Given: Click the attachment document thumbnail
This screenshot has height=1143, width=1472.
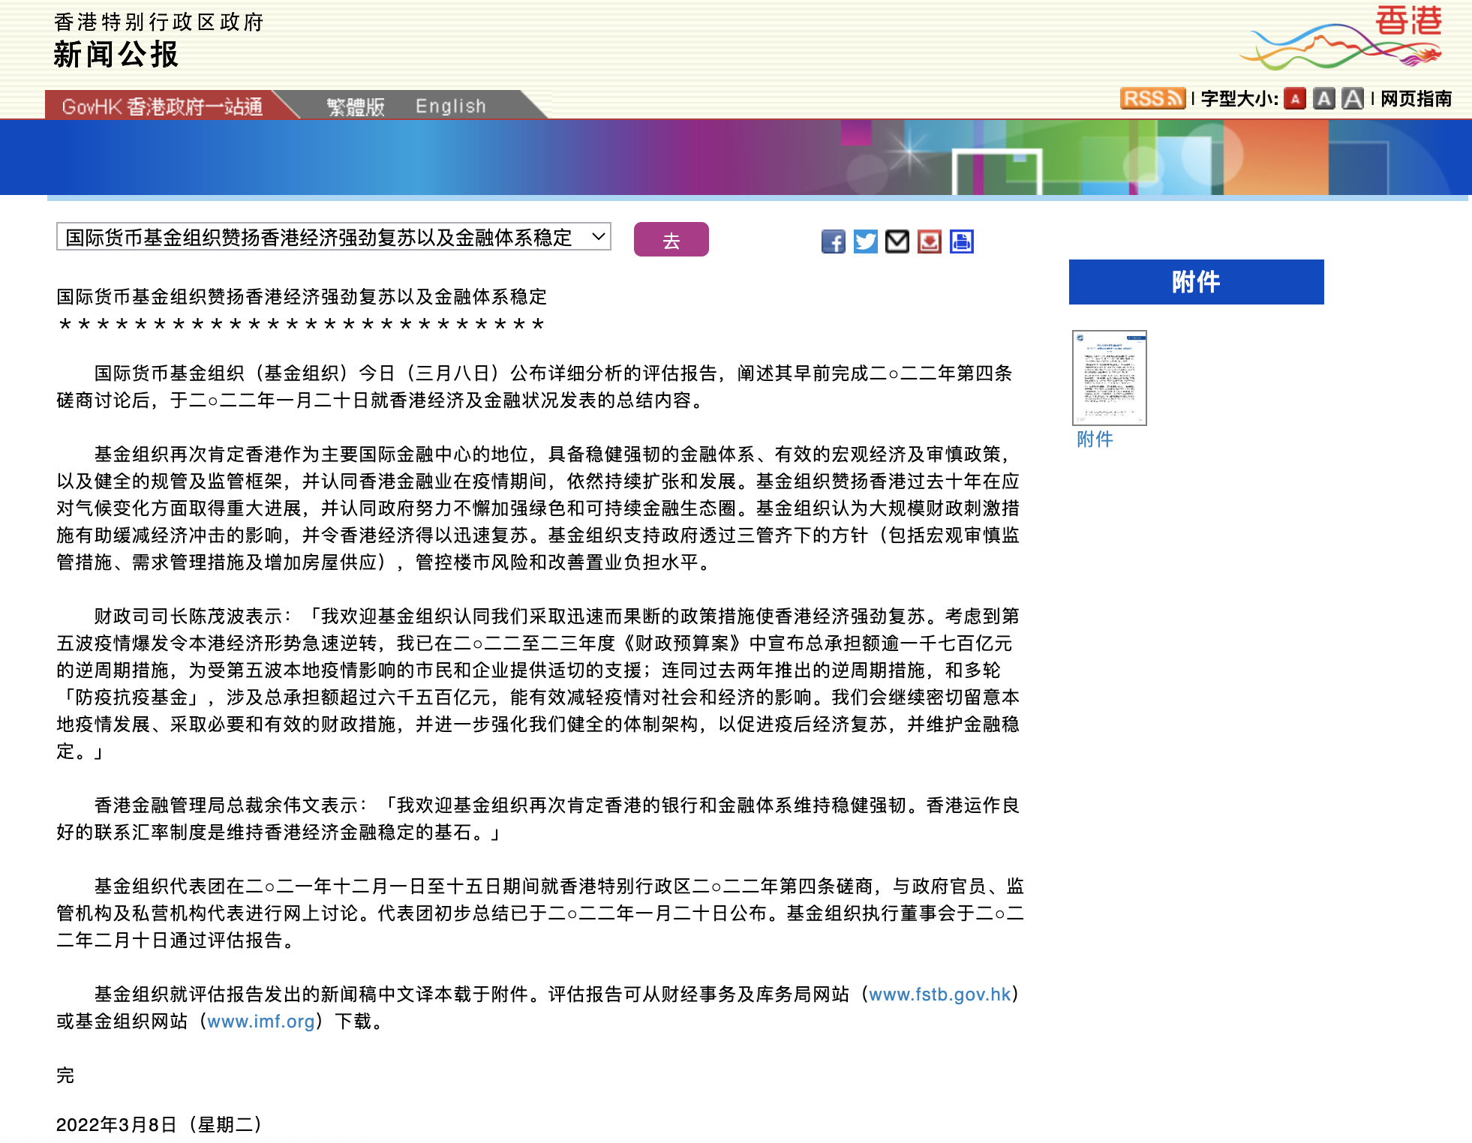Looking at the screenshot, I should (x=1110, y=379).
